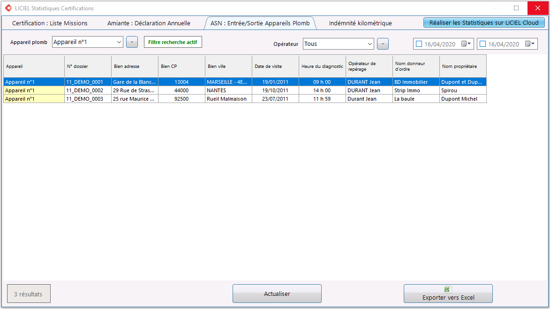Click the Actualiser button
Screen dimensions: 550x309
pos(277,294)
